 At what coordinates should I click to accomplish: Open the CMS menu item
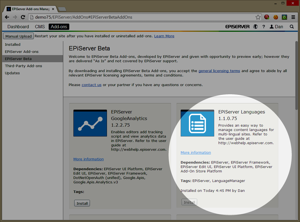[40, 27]
